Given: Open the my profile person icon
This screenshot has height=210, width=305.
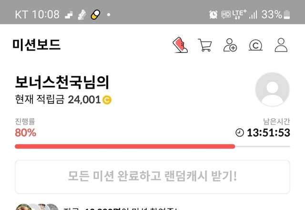Looking at the screenshot, I should coord(281,45).
